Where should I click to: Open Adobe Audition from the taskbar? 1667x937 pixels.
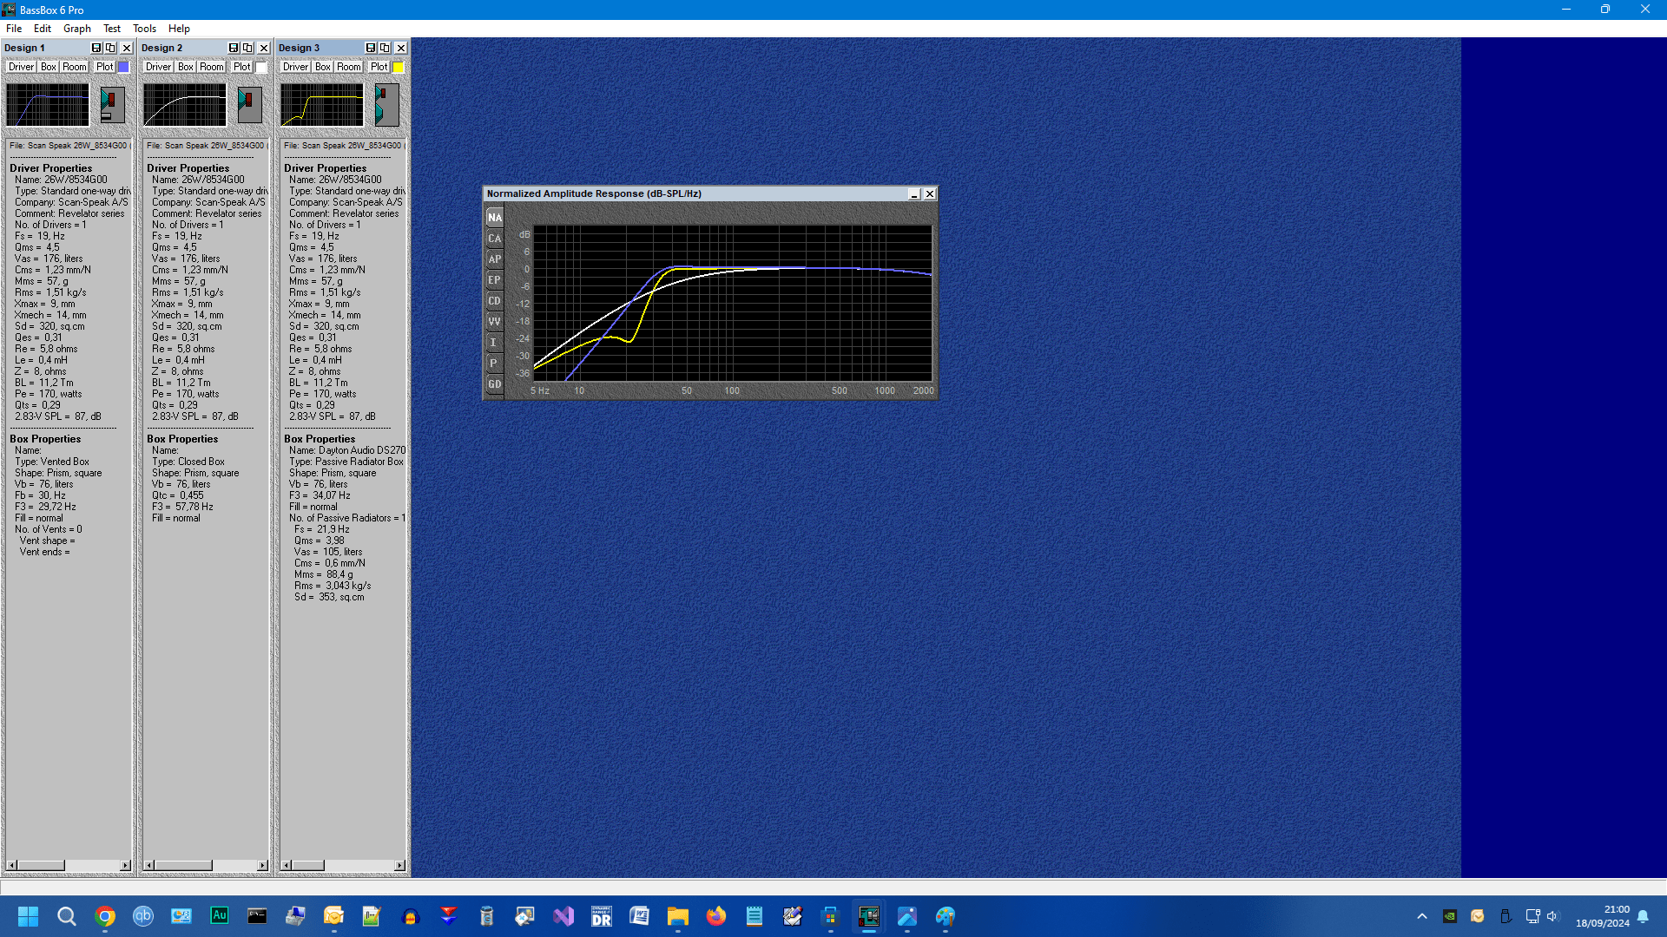tap(220, 916)
